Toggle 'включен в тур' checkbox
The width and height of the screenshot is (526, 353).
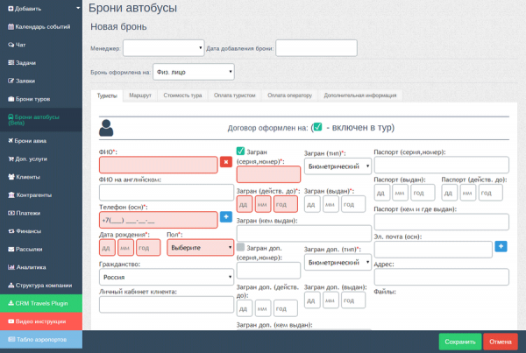317,127
